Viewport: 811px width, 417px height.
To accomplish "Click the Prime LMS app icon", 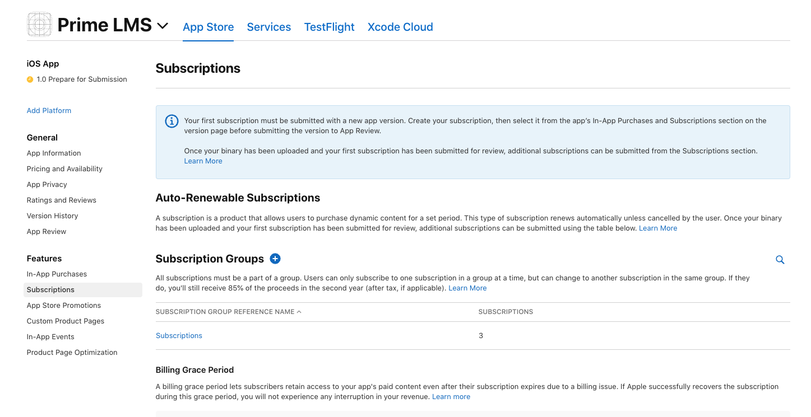I will pos(39,25).
